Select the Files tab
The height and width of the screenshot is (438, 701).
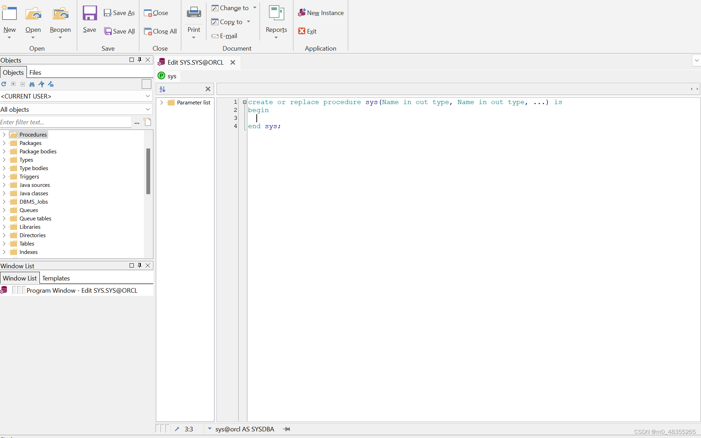pos(34,72)
